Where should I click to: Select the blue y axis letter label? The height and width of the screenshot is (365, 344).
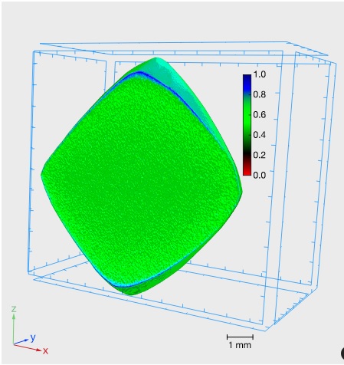pos(33,338)
